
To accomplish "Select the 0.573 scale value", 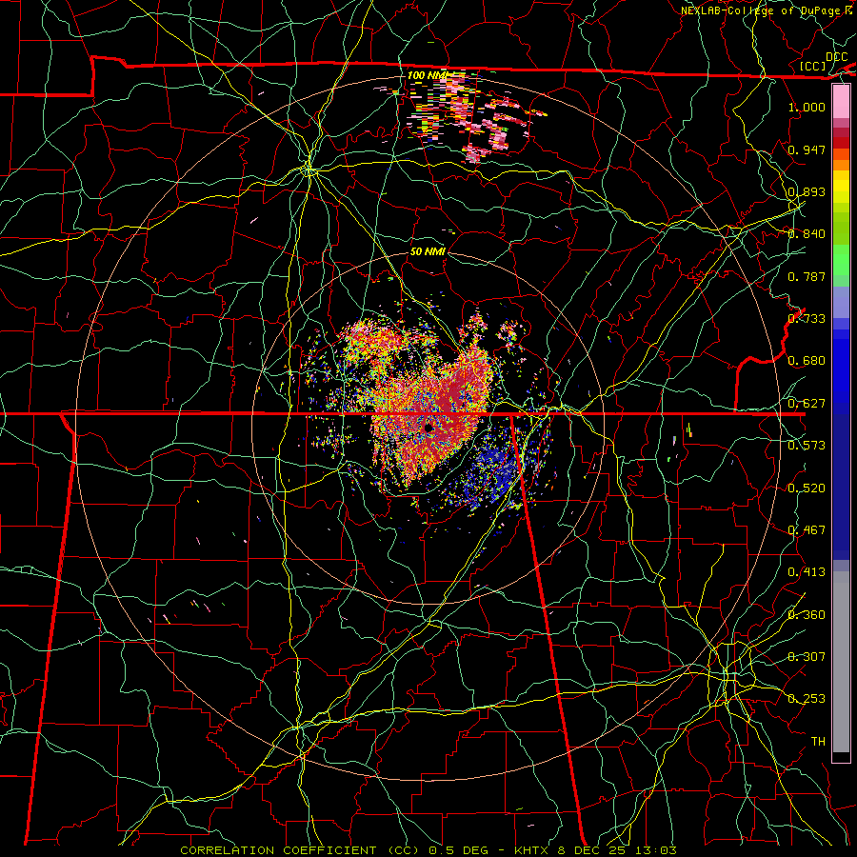I will 807,446.
